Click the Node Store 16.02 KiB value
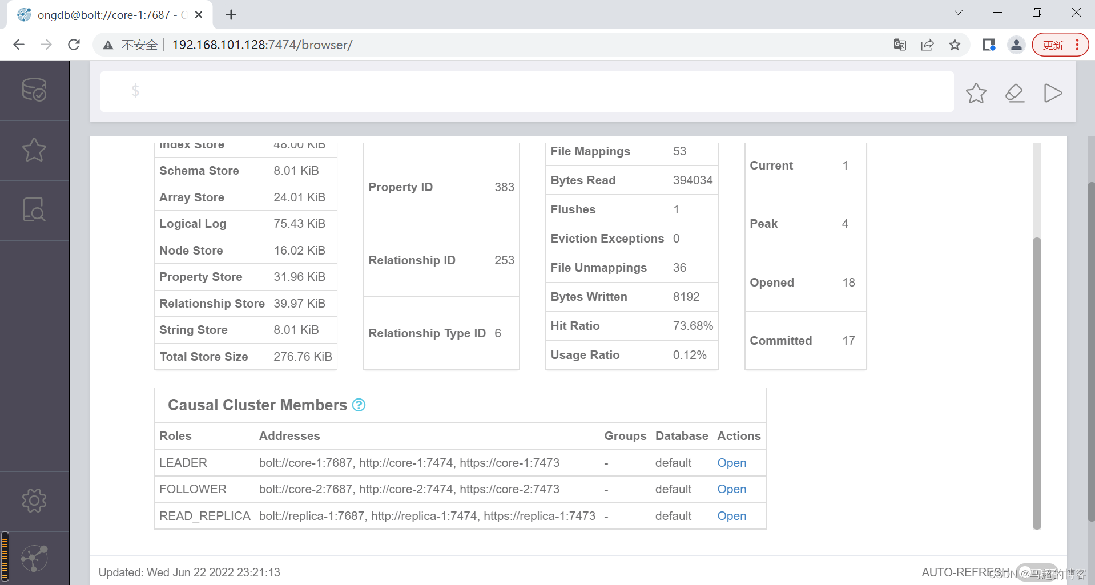 point(299,251)
